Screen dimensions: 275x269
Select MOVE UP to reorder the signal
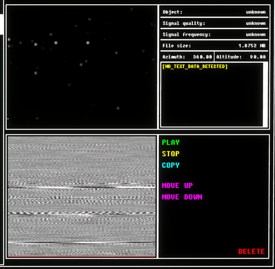[x=177, y=185]
